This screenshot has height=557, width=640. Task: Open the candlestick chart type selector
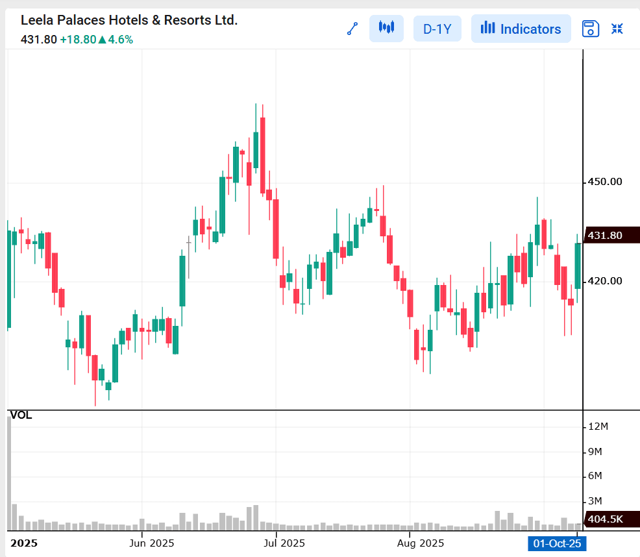pyautogui.click(x=386, y=29)
